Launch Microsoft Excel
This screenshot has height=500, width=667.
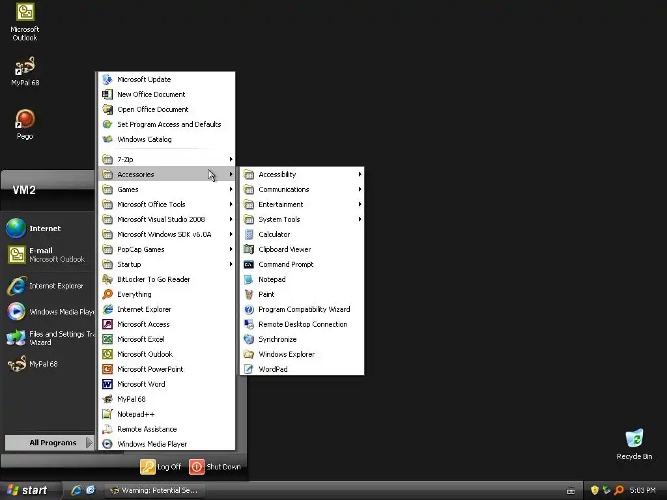167,339
